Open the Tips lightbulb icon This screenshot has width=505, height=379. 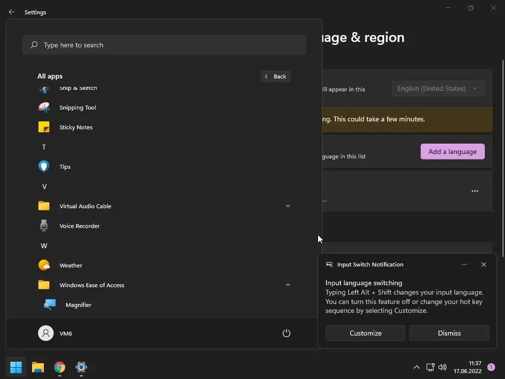44,167
